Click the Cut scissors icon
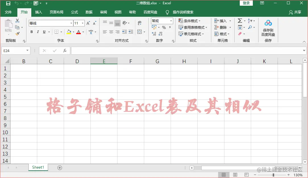Screen dimensions: 308x178 (17, 21)
